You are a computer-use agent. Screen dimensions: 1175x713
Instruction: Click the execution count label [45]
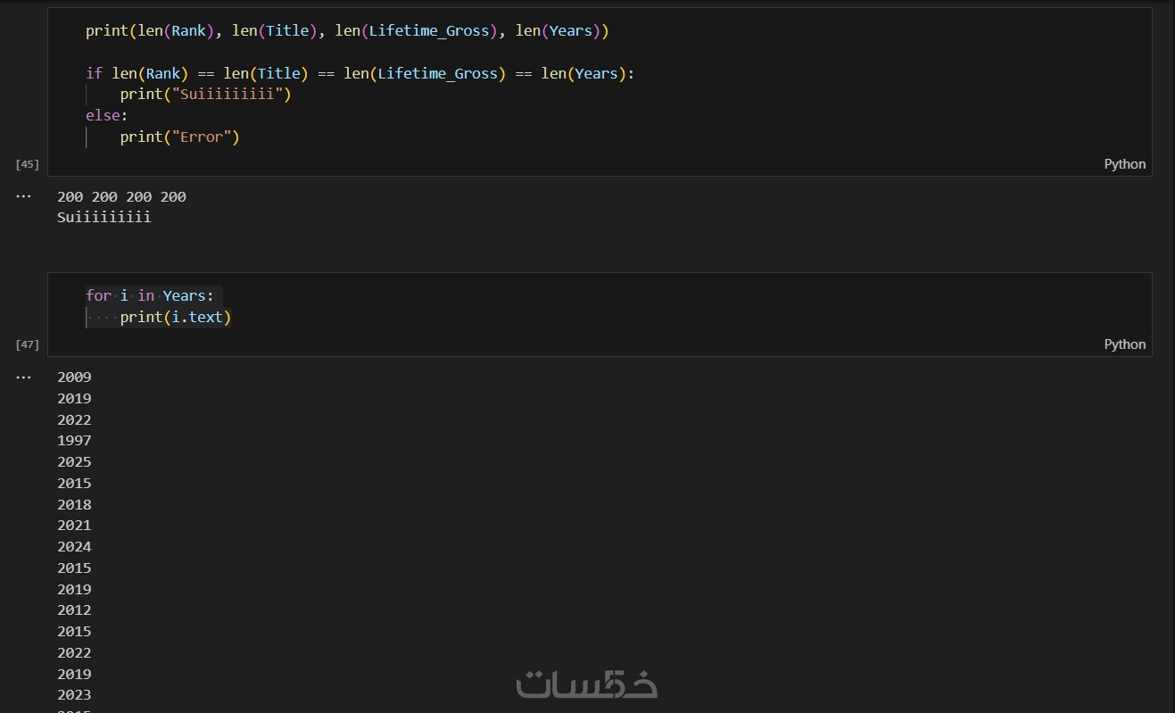click(28, 164)
